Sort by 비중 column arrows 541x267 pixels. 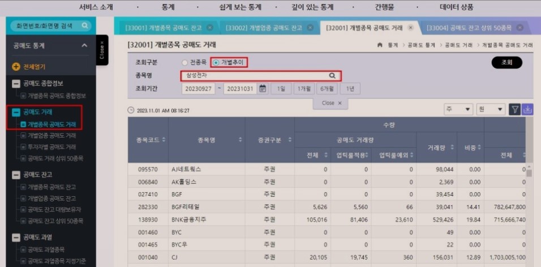coord(479,148)
